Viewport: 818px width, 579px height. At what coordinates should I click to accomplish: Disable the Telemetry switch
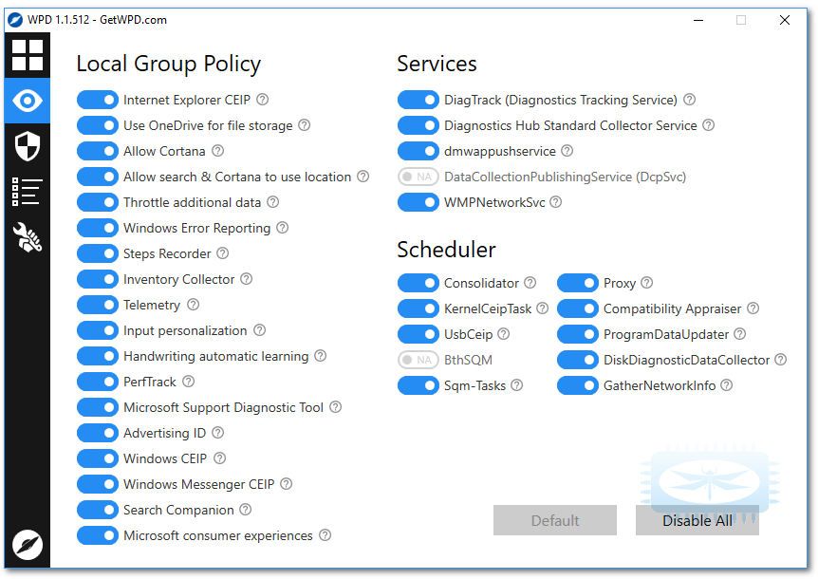coord(98,305)
